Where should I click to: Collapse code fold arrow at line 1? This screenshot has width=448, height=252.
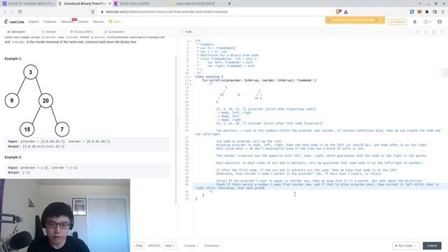pos(190,41)
